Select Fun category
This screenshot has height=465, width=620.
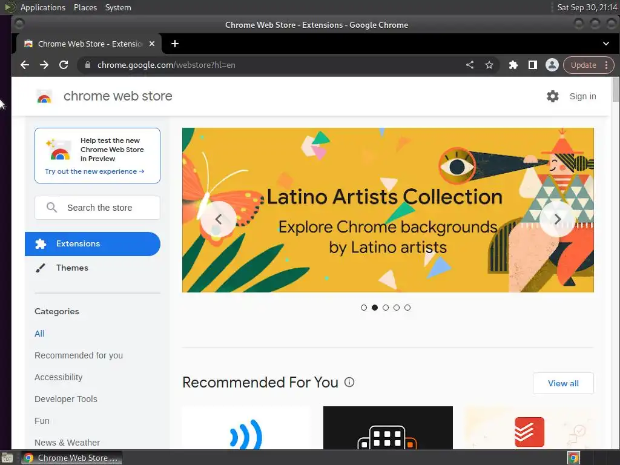[42, 421]
